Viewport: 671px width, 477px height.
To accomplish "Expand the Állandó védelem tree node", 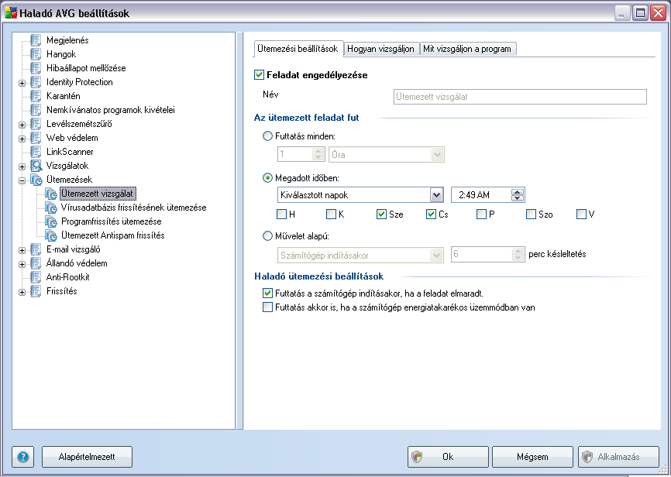I will (22, 264).
